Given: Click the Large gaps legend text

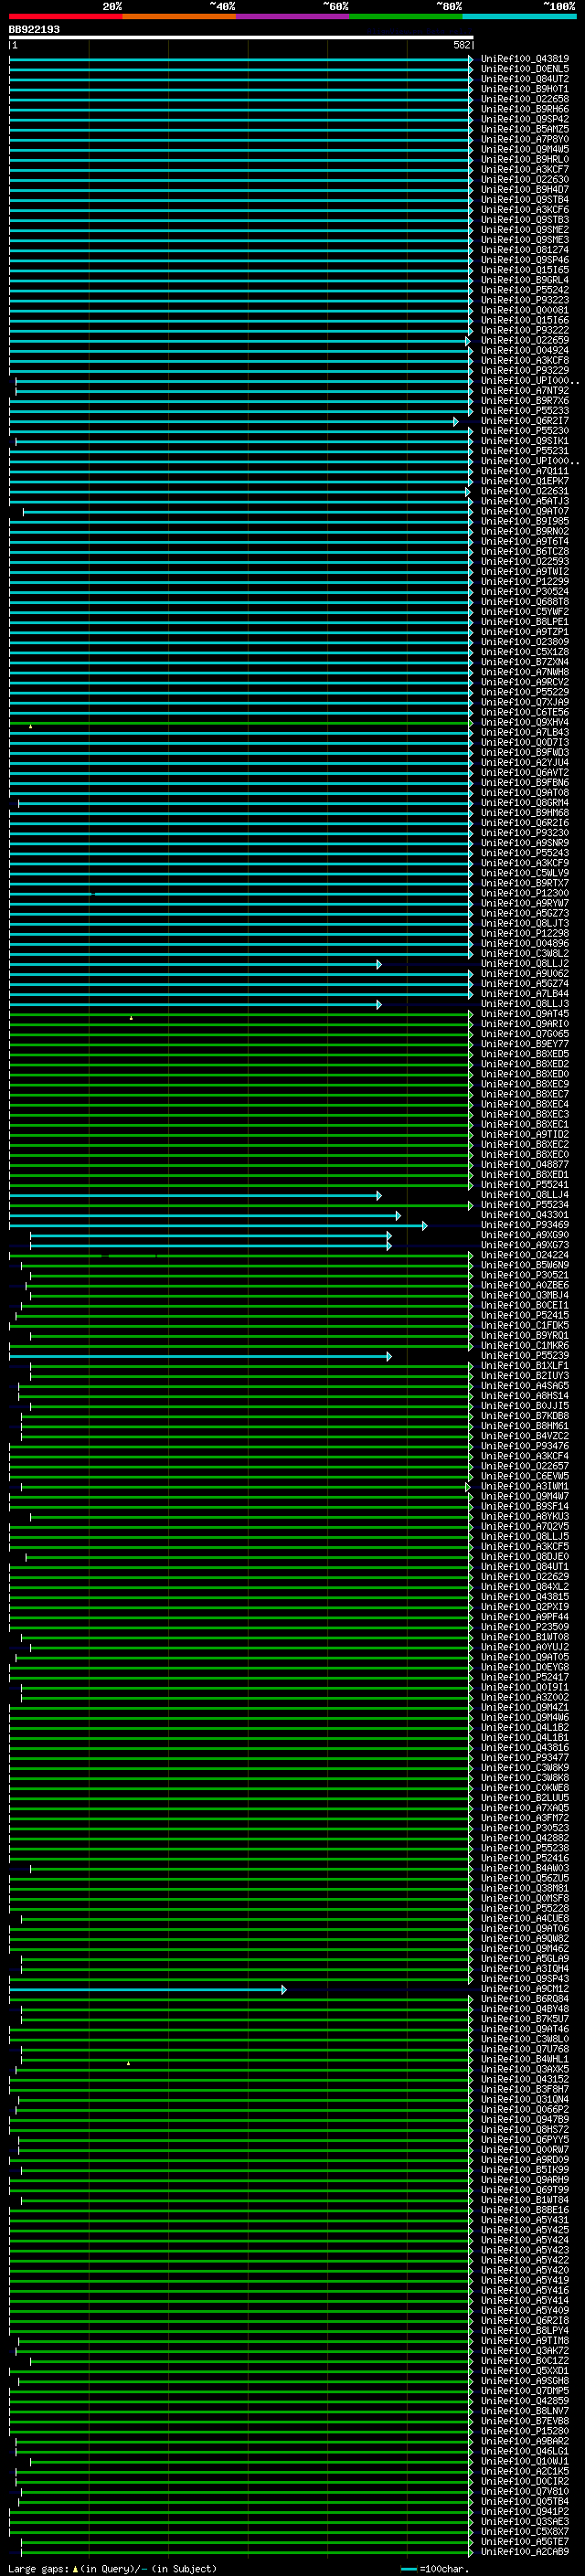Looking at the screenshot, I should (x=112, y=2568).
